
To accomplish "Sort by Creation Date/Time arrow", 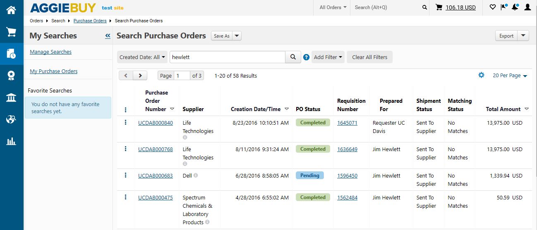I will pos(286,109).
